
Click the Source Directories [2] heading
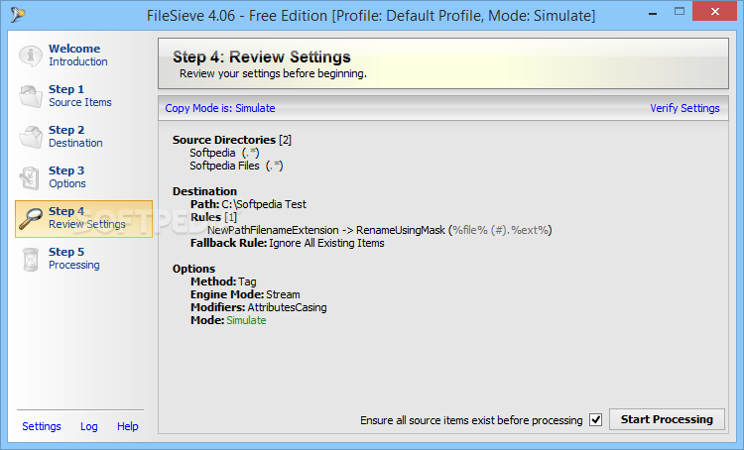(232, 140)
